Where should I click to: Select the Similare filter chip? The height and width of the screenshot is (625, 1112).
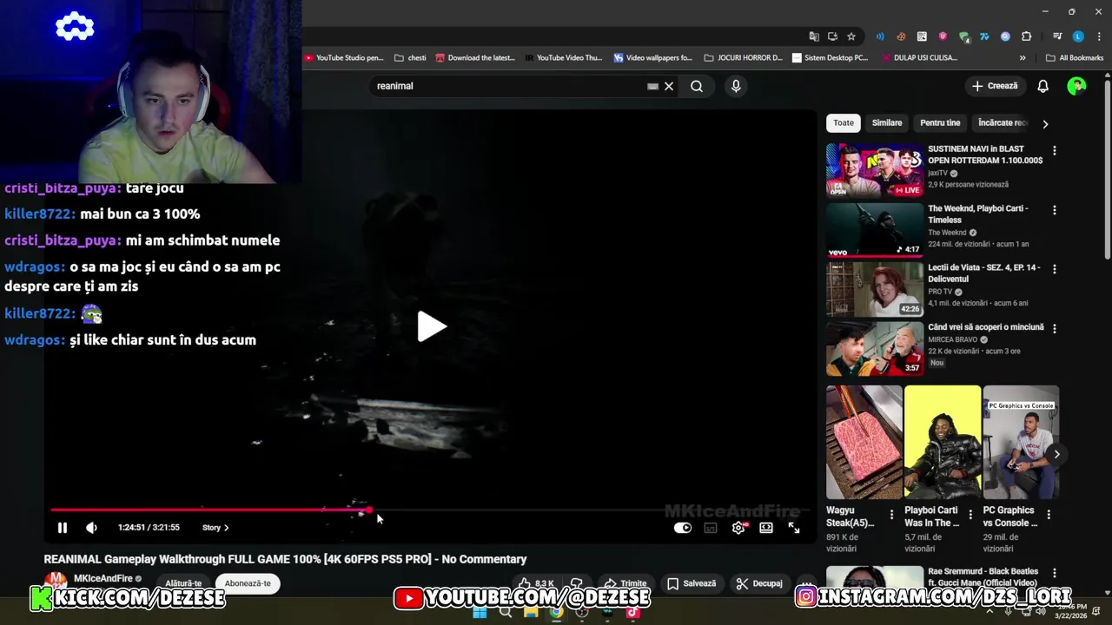tap(887, 123)
